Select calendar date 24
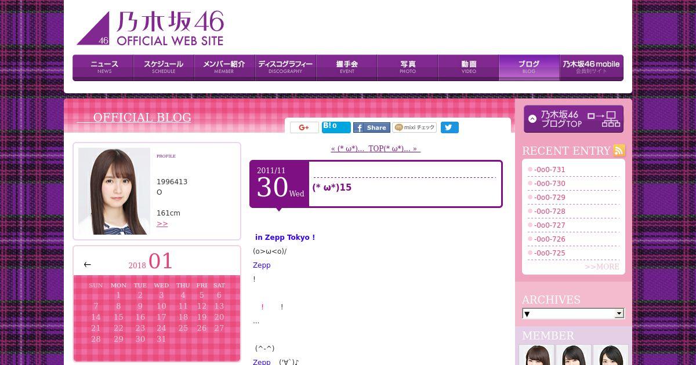Viewport: 696px width, 365px height. [161, 328]
